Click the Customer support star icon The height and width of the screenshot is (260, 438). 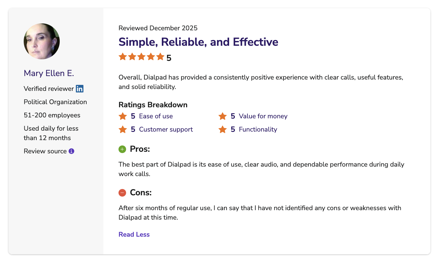[123, 129]
